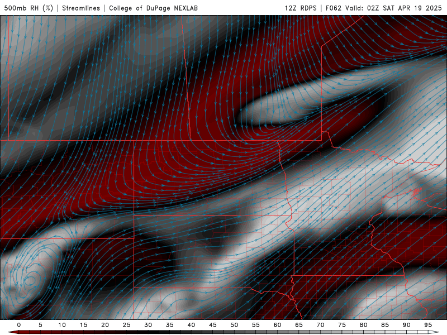Image resolution: width=447 pixels, height=335 pixels.
Task: Click the colorbar label "90"
Action: point(406,325)
